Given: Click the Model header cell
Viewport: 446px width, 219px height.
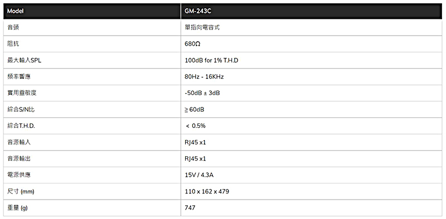Looking at the screenshot, I should 92,11.
